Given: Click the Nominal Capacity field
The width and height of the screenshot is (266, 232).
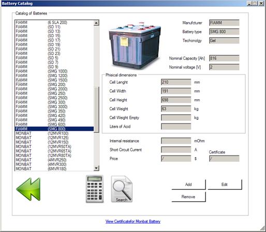Looking at the screenshot, I should click(224, 58).
